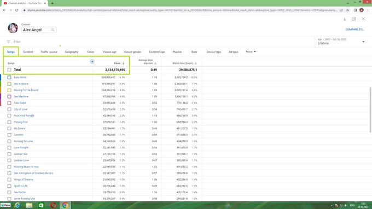372x209 pixels.
Task: Check the Caroline row
Action: coord(9,135)
